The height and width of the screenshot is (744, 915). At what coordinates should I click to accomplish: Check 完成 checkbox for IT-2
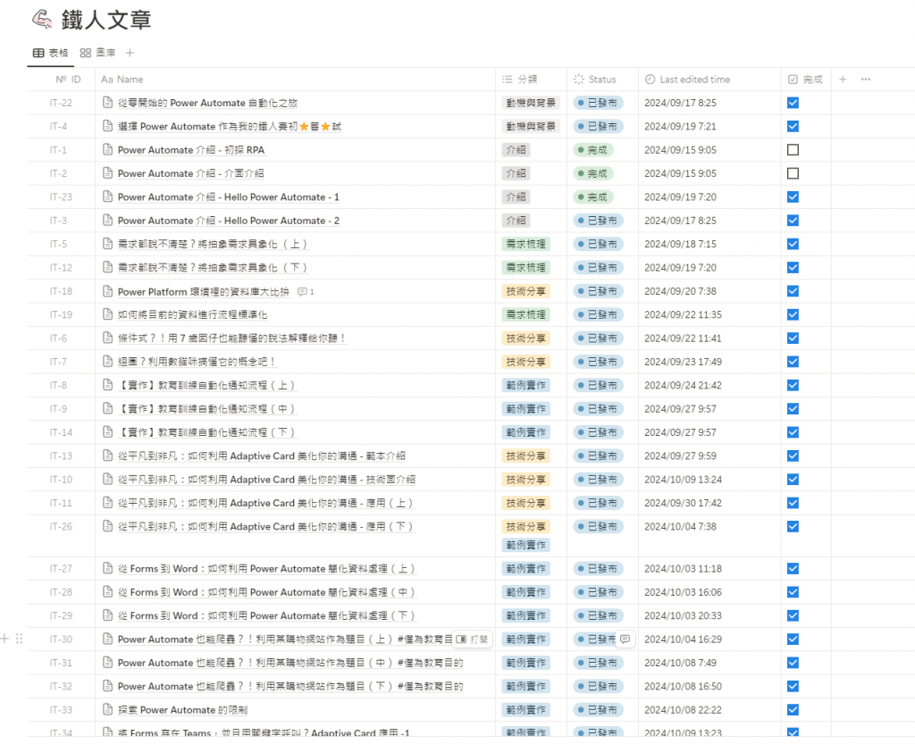(793, 173)
